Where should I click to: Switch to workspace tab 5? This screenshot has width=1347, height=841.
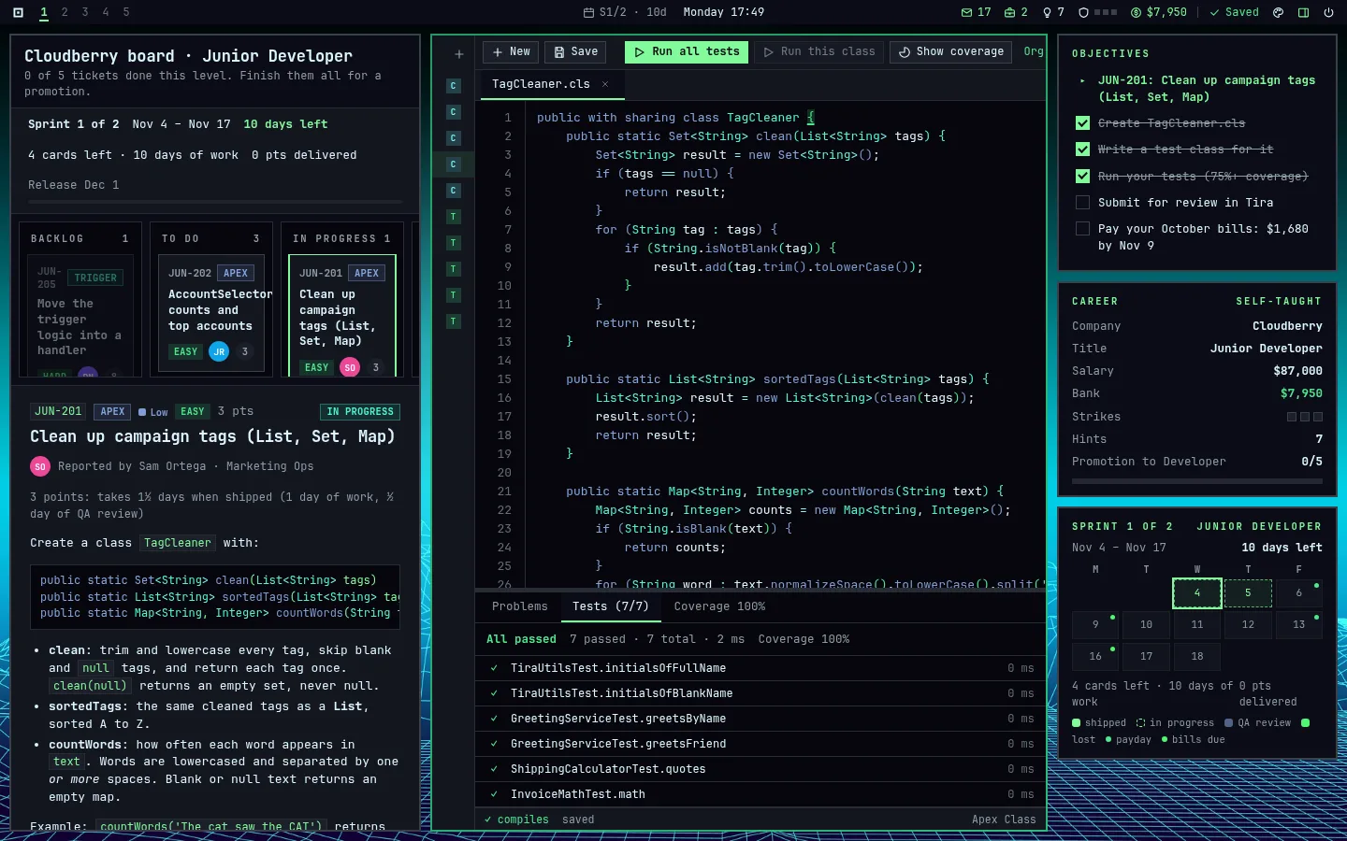126,13
